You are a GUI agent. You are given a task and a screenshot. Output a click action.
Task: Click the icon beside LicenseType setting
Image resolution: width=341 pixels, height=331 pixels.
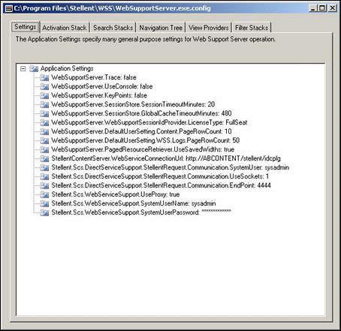[x=44, y=122]
